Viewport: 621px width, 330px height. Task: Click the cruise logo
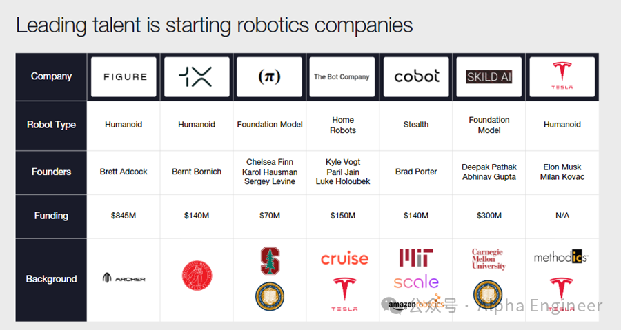(x=344, y=259)
